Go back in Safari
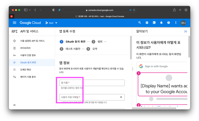Image resolution: width=199 pixels, height=121 pixels. tap(35, 10)
